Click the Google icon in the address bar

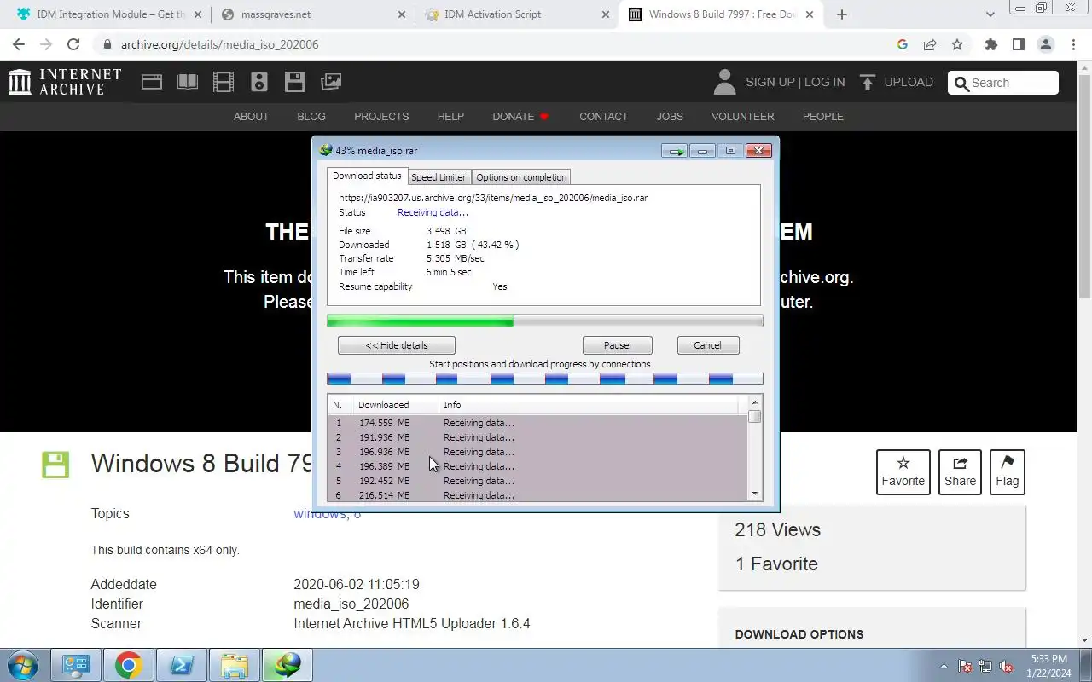(x=903, y=44)
